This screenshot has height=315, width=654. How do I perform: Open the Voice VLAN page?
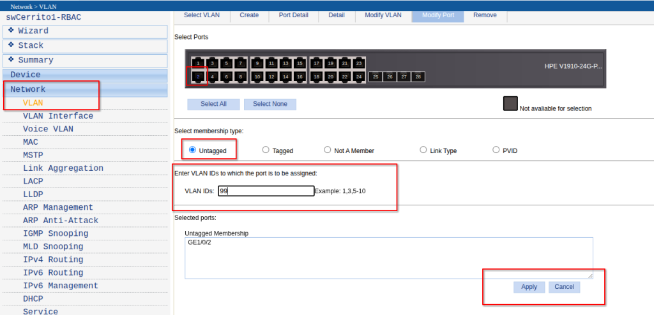pyautogui.click(x=48, y=129)
